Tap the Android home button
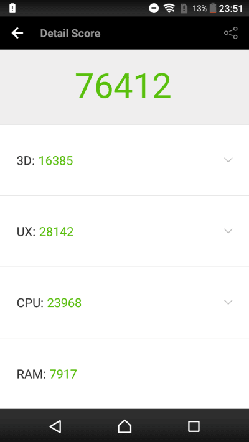The image size is (249, 442). pos(125,426)
